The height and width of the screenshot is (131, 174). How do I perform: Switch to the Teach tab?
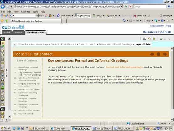pyautogui.click(x=19, y=33)
